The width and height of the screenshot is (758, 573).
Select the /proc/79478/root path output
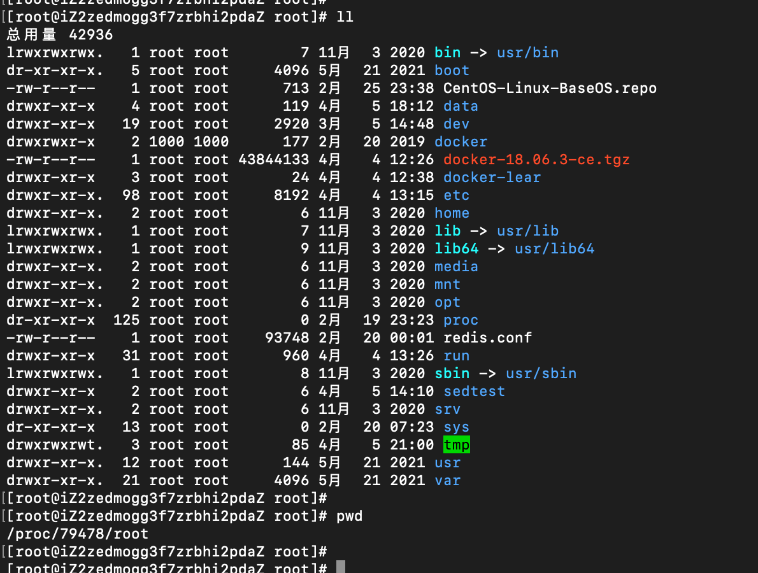click(77, 534)
